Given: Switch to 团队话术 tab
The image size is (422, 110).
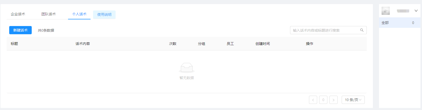Looking at the screenshot, I should click(49, 14).
